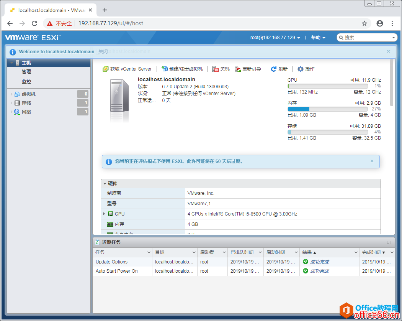Open the root@192.168.77.129 user menu
This screenshot has width=402, height=321.
pos(275,38)
